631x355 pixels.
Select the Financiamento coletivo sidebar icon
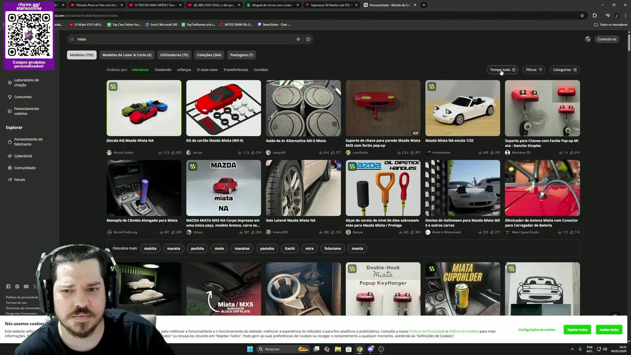point(10,111)
